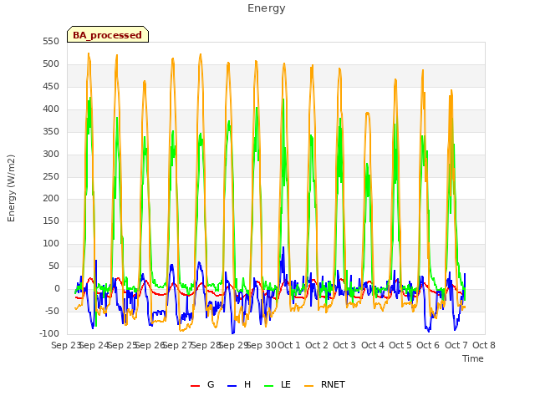This screenshot has height=401, width=535.
Task: Click the Oct 3 x-axis tick label
Action: (x=344, y=345)
